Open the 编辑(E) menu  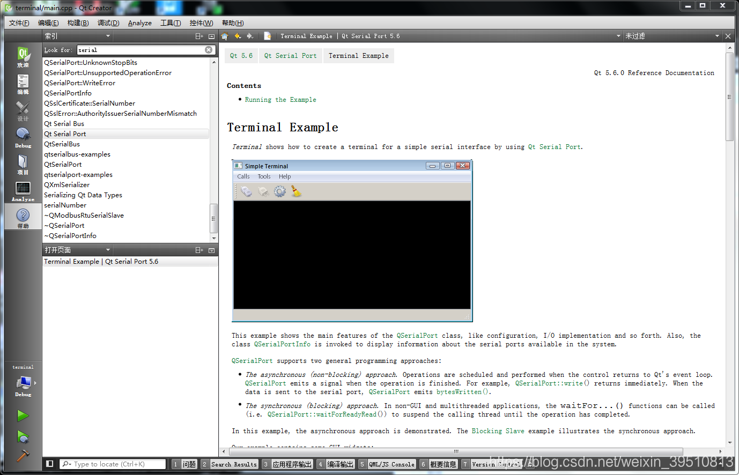(x=48, y=23)
